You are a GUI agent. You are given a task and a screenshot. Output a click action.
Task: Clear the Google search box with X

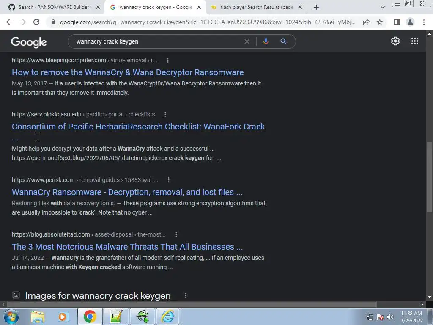(x=247, y=41)
